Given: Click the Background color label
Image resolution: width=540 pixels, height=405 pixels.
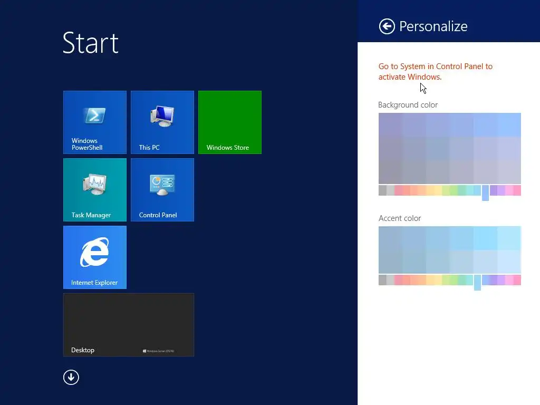Looking at the screenshot, I should click(408, 105).
